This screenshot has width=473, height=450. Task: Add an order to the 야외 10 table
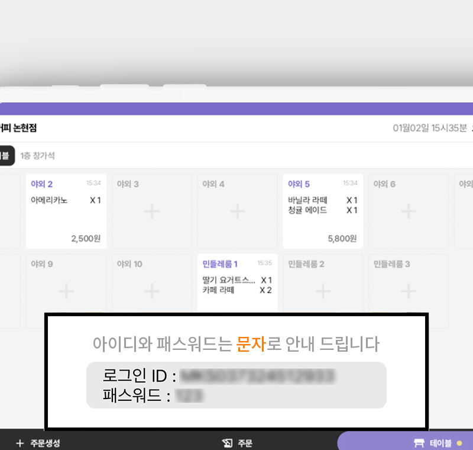pos(152,291)
